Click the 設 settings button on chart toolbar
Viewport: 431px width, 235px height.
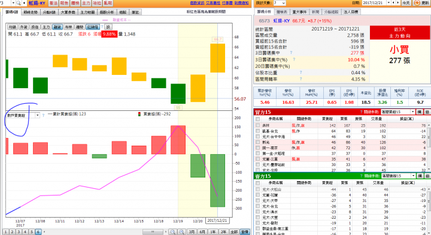click(x=108, y=27)
